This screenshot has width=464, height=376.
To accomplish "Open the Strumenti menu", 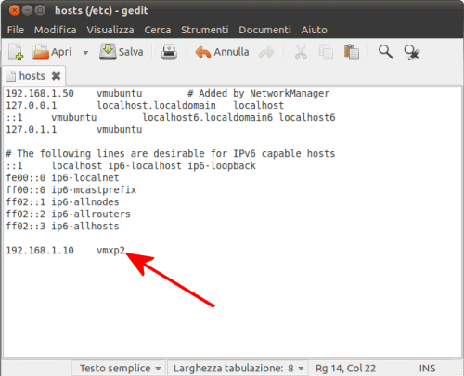I will coord(204,30).
